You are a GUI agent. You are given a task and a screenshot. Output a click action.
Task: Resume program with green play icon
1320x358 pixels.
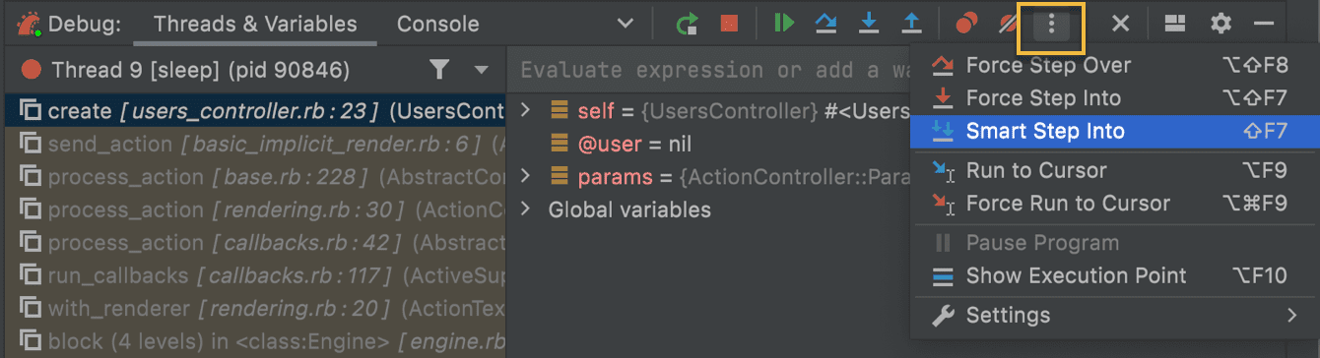click(784, 24)
